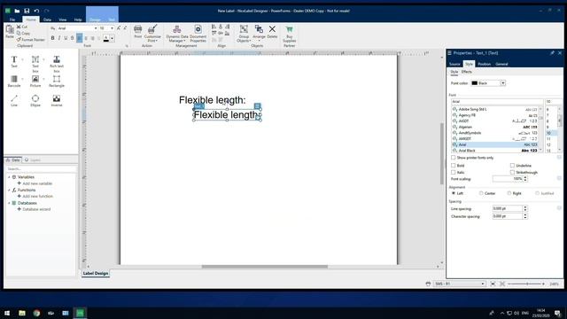This screenshot has height=319, width=567.
Task: Select the Inverse tool
Action: (x=57, y=100)
